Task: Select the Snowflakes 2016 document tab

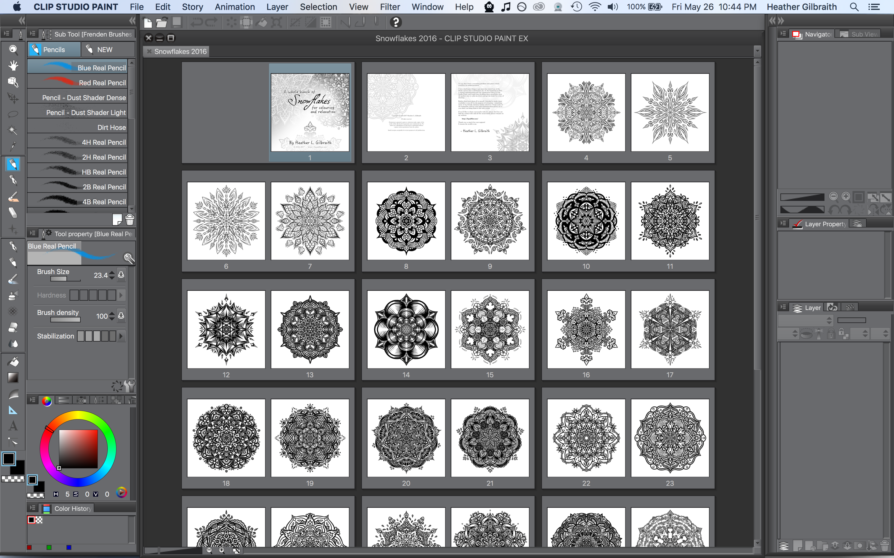Action: pos(177,51)
